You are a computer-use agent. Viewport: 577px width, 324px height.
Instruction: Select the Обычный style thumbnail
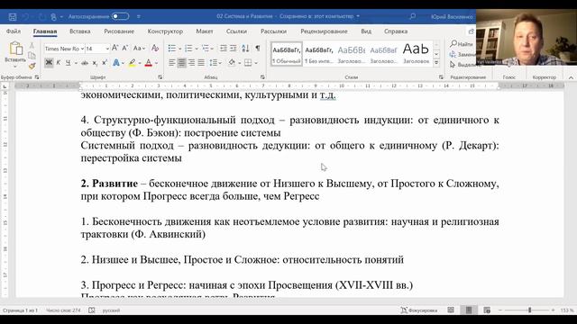click(287, 54)
